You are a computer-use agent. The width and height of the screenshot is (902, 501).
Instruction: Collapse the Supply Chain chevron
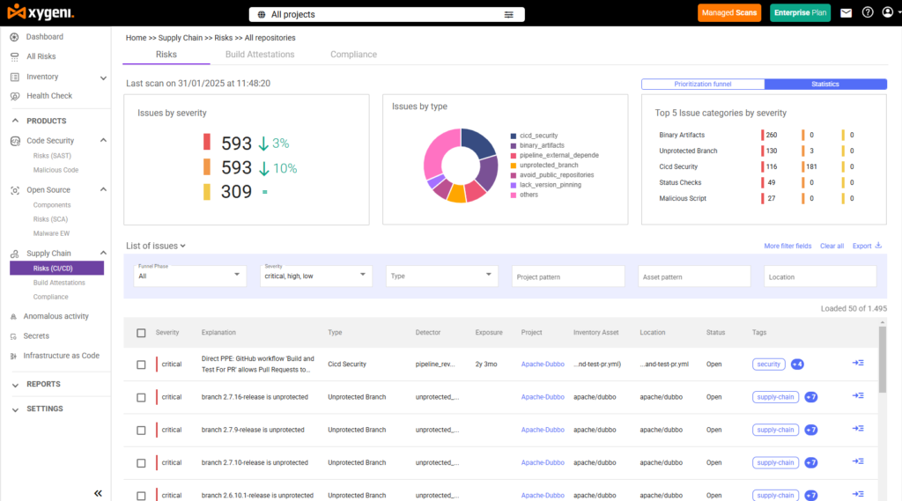click(x=103, y=253)
